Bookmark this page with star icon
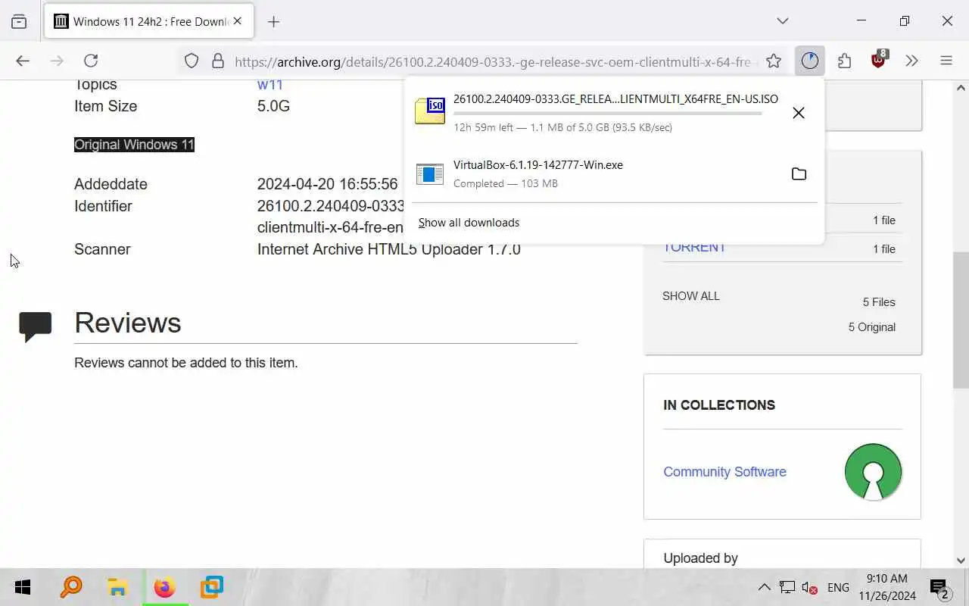969x606 pixels. (x=773, y=61)
